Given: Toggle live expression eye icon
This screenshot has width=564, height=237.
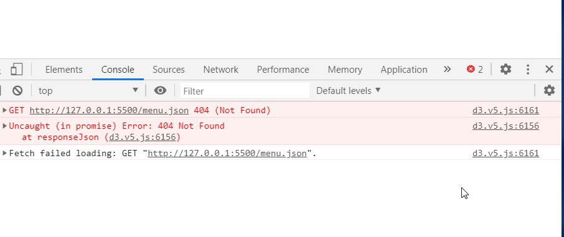Looking at the screenshot, I should [160, 91].
